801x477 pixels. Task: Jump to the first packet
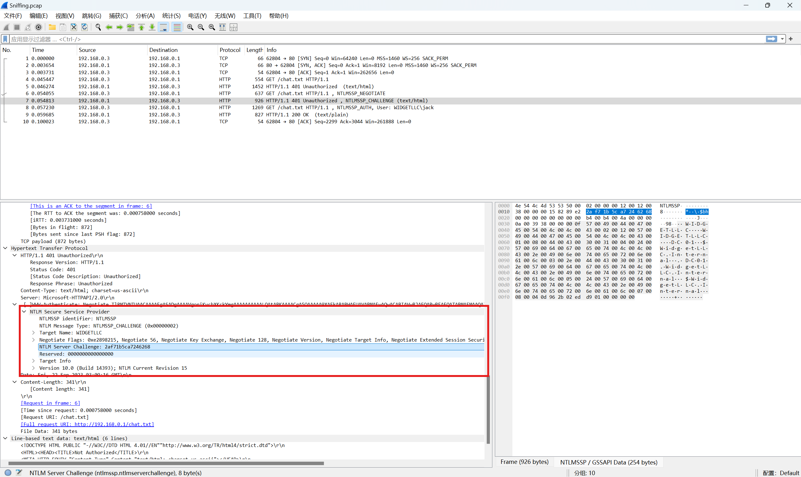tap(141, 27)
